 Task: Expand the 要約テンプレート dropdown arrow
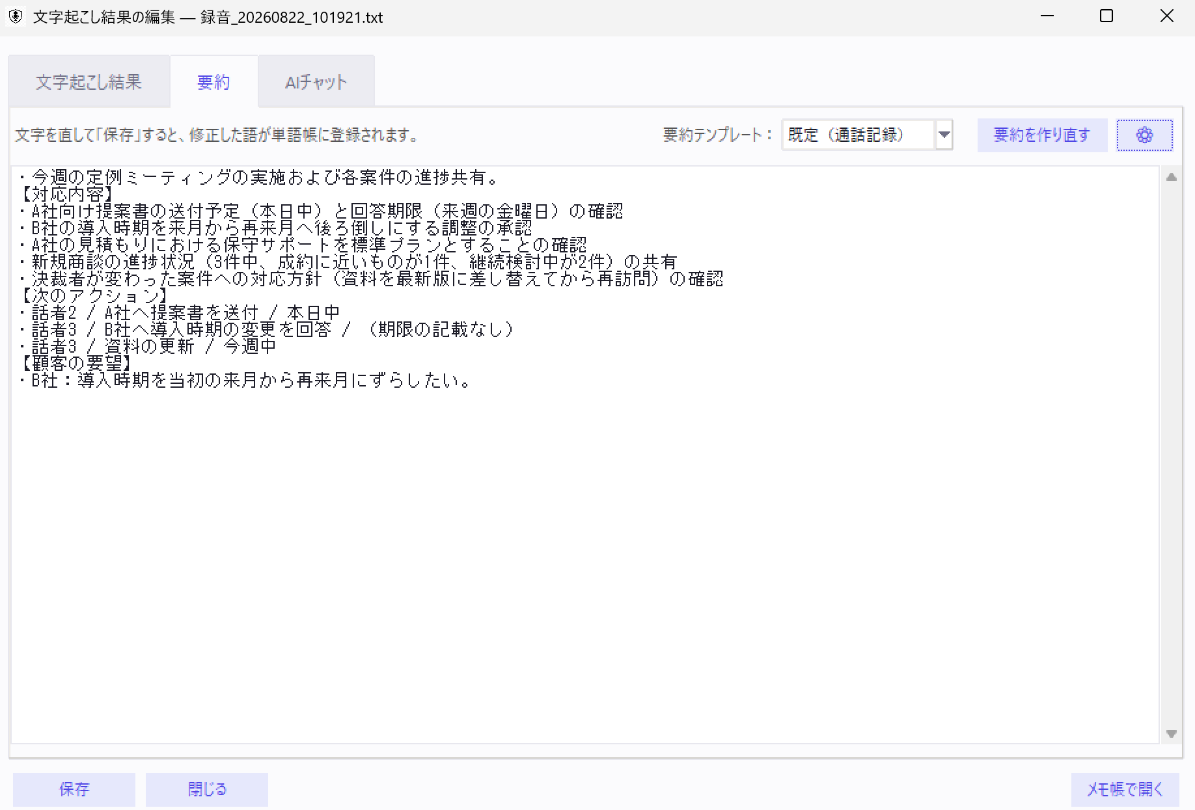(944, 135)
